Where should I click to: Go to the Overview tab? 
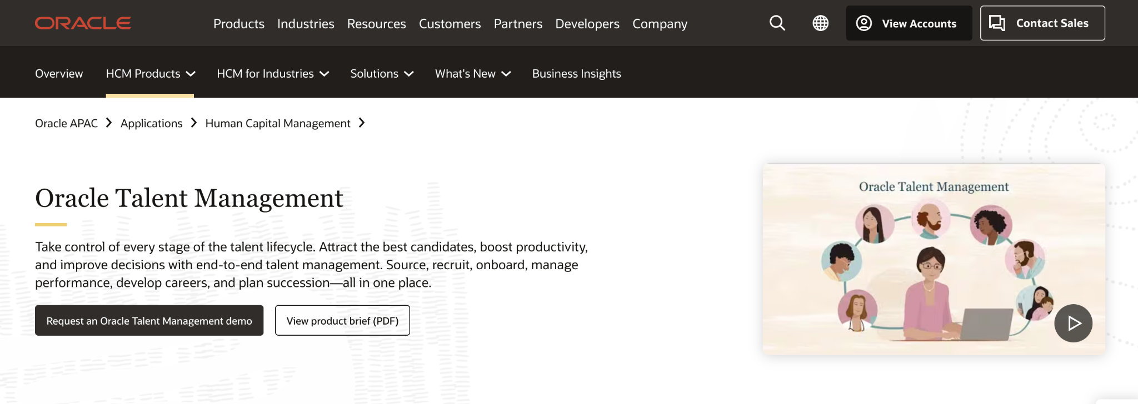(x=59, y=74)
